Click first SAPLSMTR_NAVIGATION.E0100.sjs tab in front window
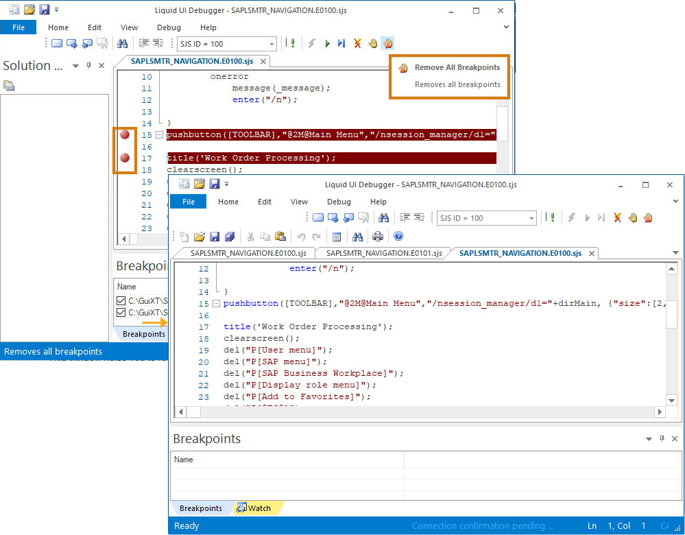 click(248, 253)
